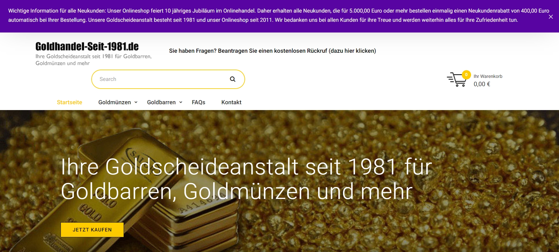
Task: Expand the Goldbarren dropdown arrow
Action: (181, 102)
